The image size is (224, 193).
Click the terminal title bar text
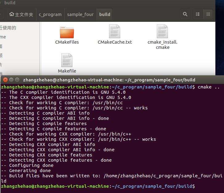(109, 80)
